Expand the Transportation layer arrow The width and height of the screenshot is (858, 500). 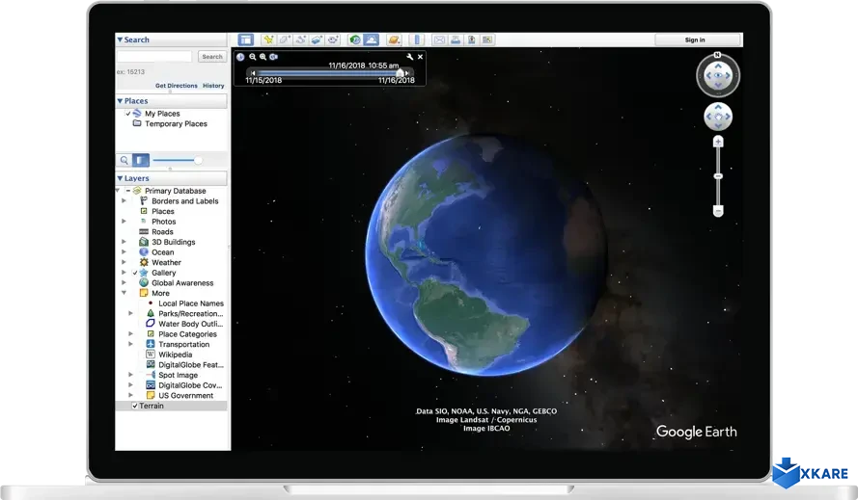pos(131,344)
